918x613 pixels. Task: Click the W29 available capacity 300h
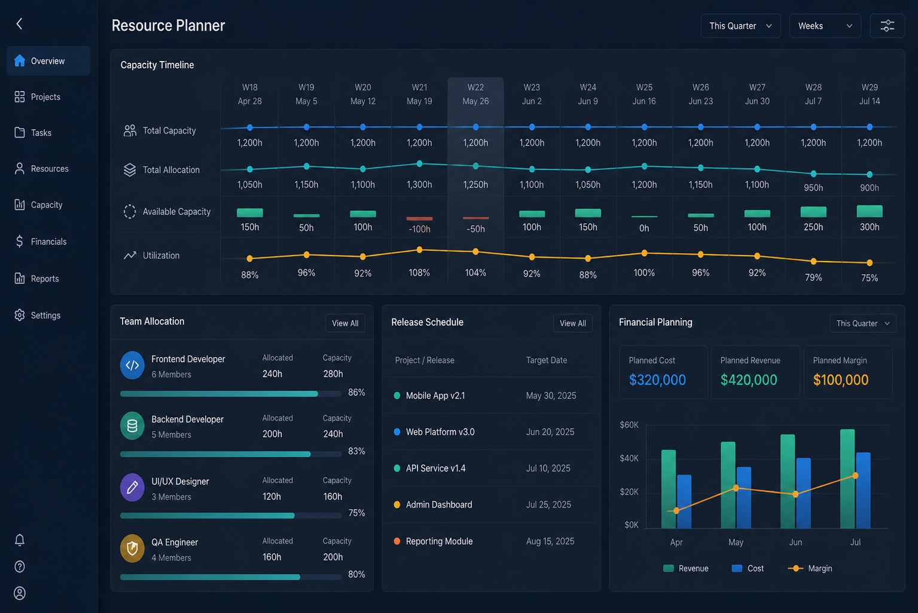pyautogui.click(x=870, y=227)
